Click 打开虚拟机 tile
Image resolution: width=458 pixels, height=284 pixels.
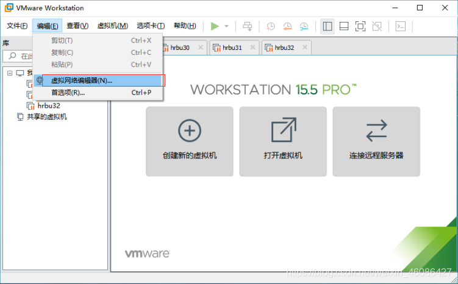coord(283,141)
